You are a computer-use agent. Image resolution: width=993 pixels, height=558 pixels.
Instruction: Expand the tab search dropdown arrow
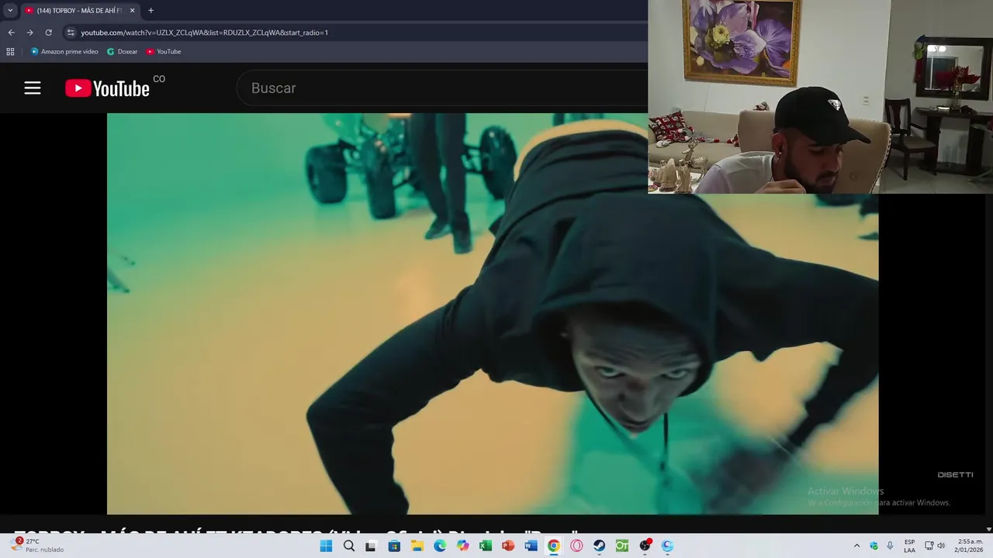pos(10,10)
